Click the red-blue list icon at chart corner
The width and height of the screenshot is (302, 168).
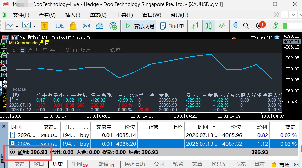[x=5, y=37]
